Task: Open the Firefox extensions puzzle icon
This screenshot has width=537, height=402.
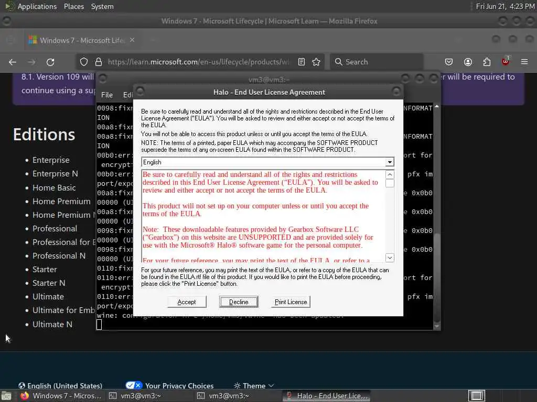Action: point(487,62)
